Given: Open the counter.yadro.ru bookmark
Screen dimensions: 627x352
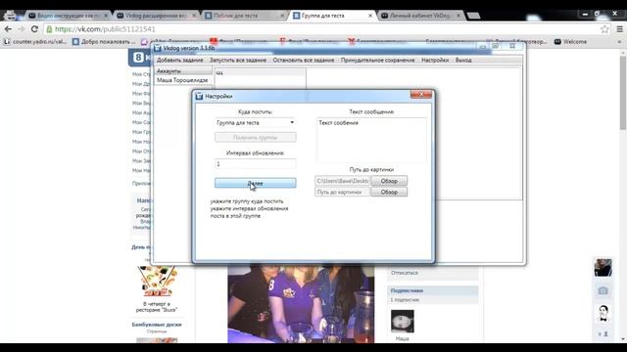Looking at the screenshot, I should click(x=35, y=41).
